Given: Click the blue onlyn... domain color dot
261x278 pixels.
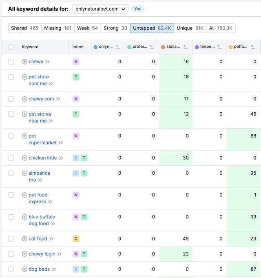Looking at the screenshot, I should click(95, 47).
